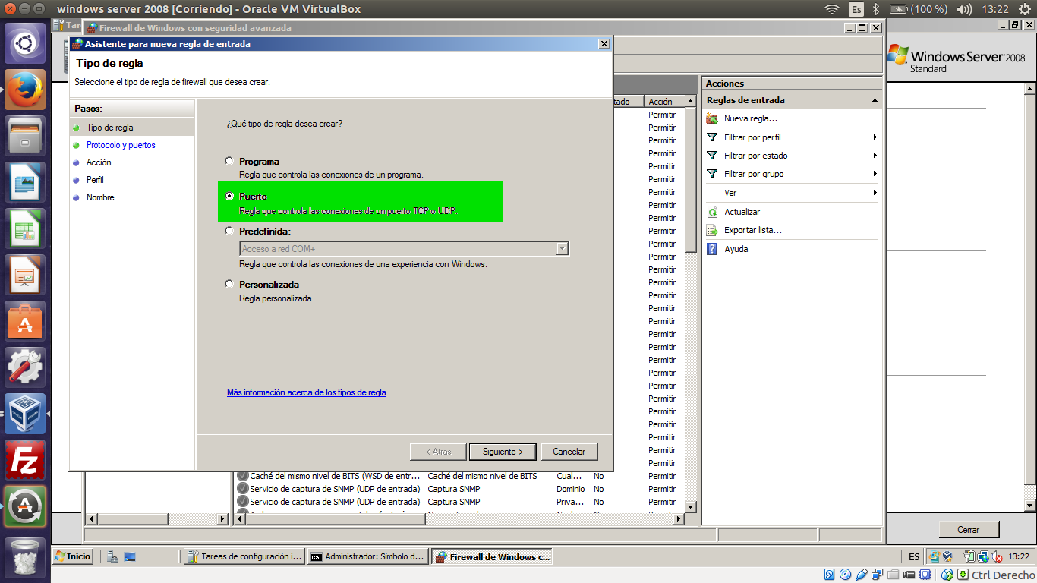Click the Show Desktop quick launch icon
This screenshot has width=1037, height=583.
tap(130, 556)
